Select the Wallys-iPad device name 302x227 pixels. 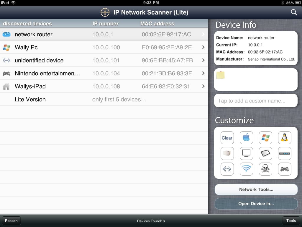click(x=30, y=86)
